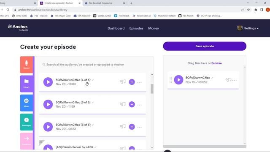Open the Music sidebar panel
The image size is (270, 152).
point(26,103)
